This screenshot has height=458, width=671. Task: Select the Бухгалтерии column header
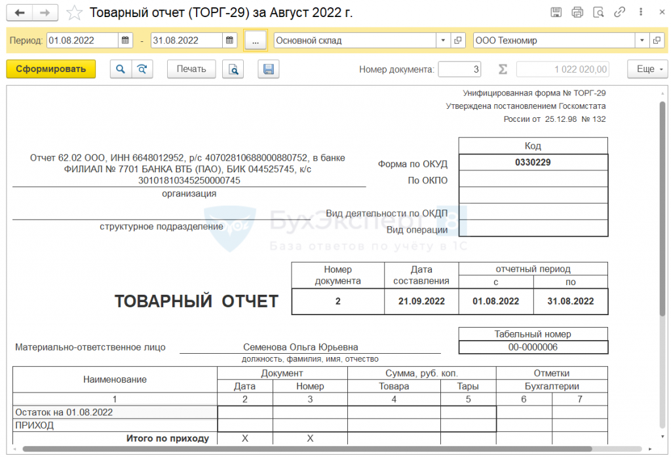pyautogui.click(x=552, y=386)
